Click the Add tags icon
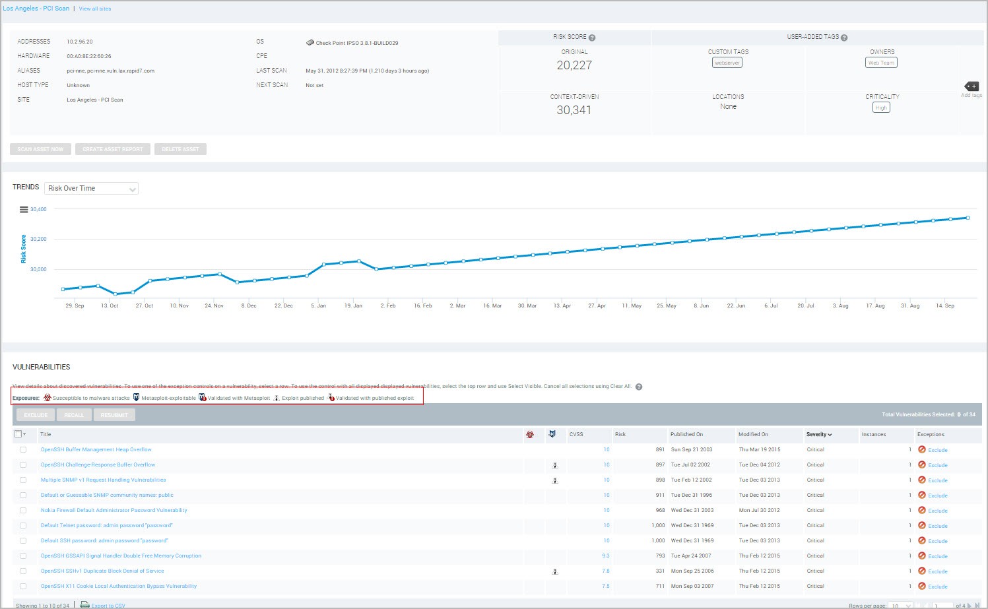Screen dimensions: 988x609 [972, 86]
